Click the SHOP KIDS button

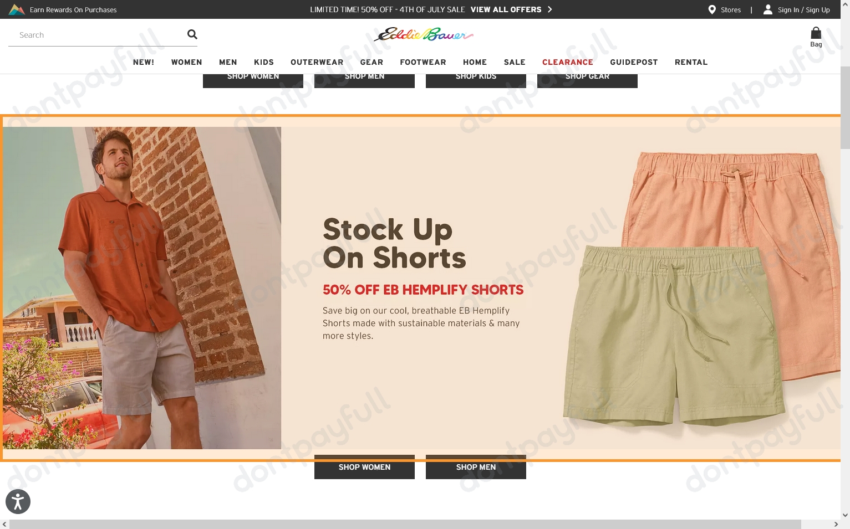click(x=475, y=76)
